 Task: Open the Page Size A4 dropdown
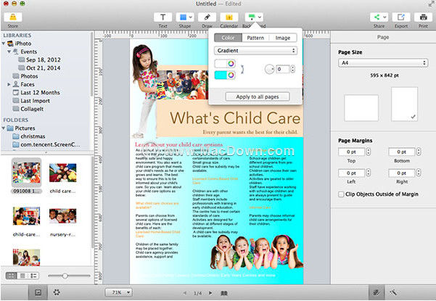coord(383,63)
